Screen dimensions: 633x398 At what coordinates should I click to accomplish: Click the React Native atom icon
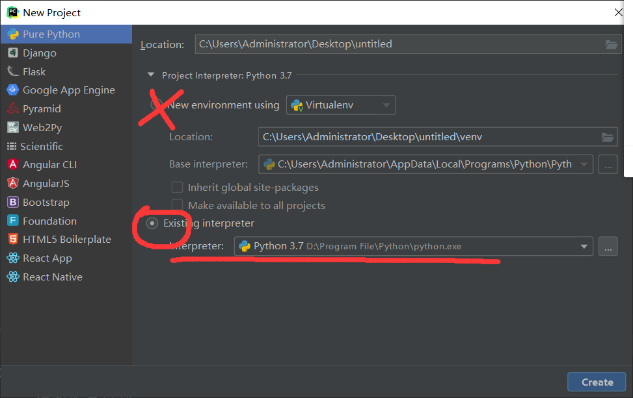tap(13, 277)
